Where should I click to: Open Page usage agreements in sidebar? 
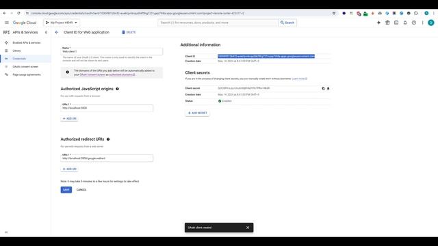(27, 74)
